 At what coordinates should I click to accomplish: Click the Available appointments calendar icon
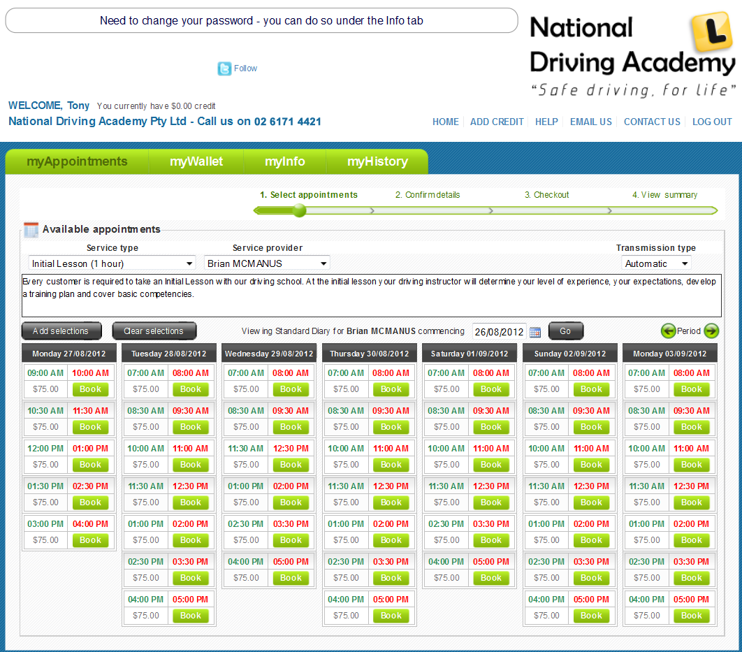(31, 230)
